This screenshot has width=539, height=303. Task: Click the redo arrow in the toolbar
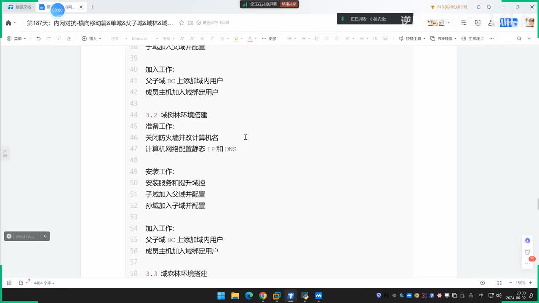point(48,38)
